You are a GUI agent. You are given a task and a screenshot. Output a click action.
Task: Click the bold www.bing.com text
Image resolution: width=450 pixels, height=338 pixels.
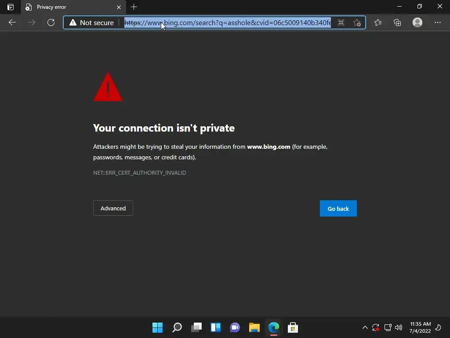coord(269,147)
